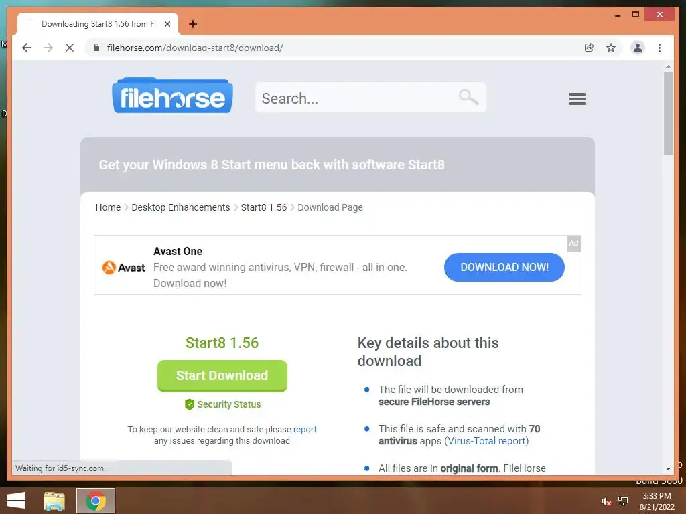Click Start8 1.56 green heading
Screen dimensions: 686x514
tap(222, 343)
